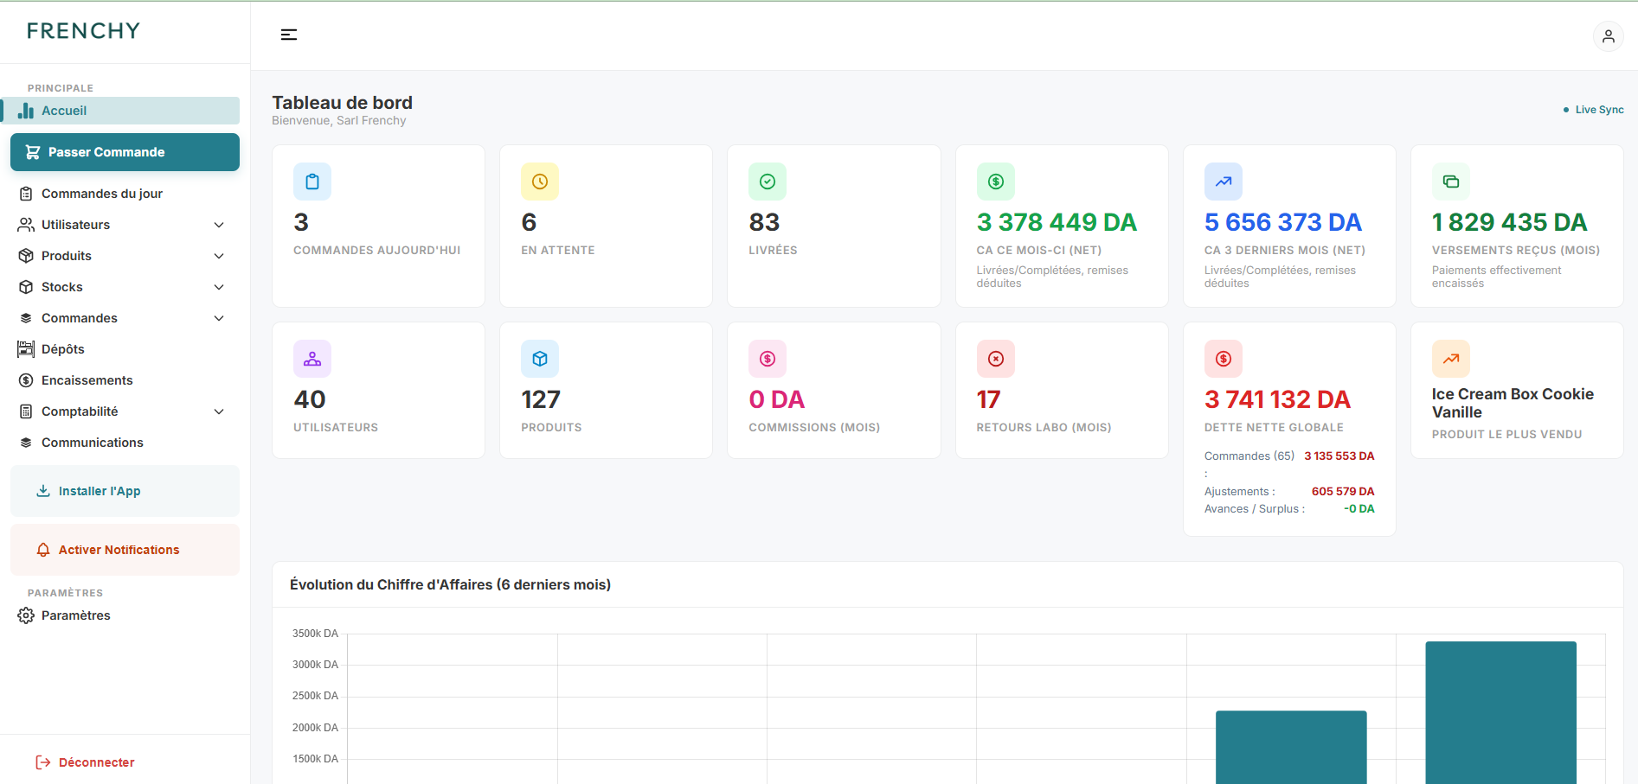
Task: Click the trending icon on Produit le plus vendu card
Action: coord(1451,359)
